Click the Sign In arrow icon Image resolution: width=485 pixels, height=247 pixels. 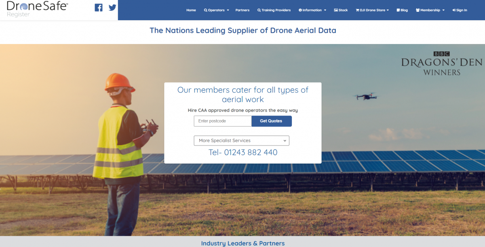[454, 10]
